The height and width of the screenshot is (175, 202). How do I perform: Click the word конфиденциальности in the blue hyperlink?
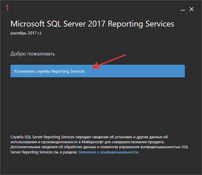(119, 152)
